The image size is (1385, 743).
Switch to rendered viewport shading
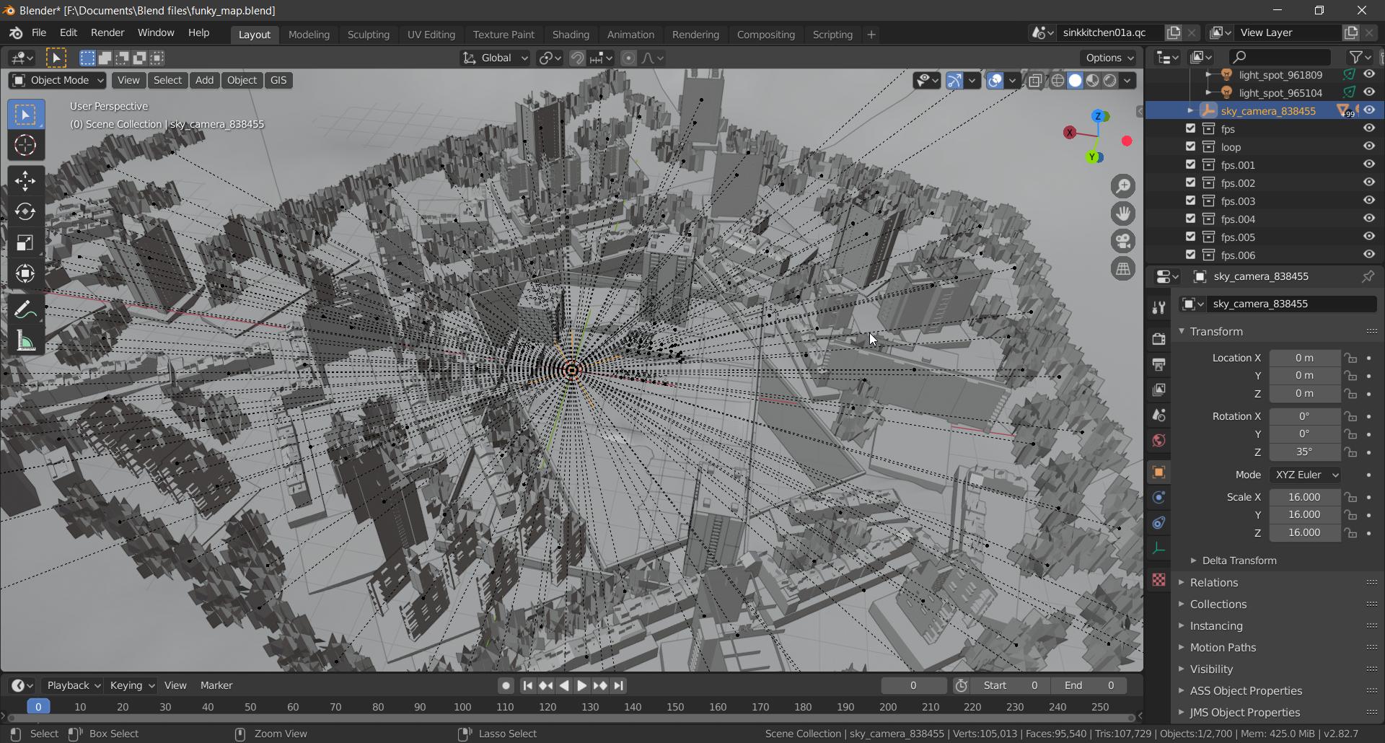[1110, 81]
